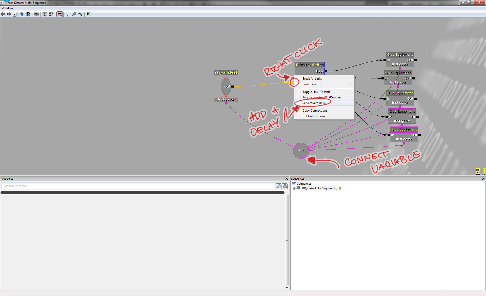486x296 pixels.
Task: Click hide unused connectors icon
Action: [x=45, y=14]
